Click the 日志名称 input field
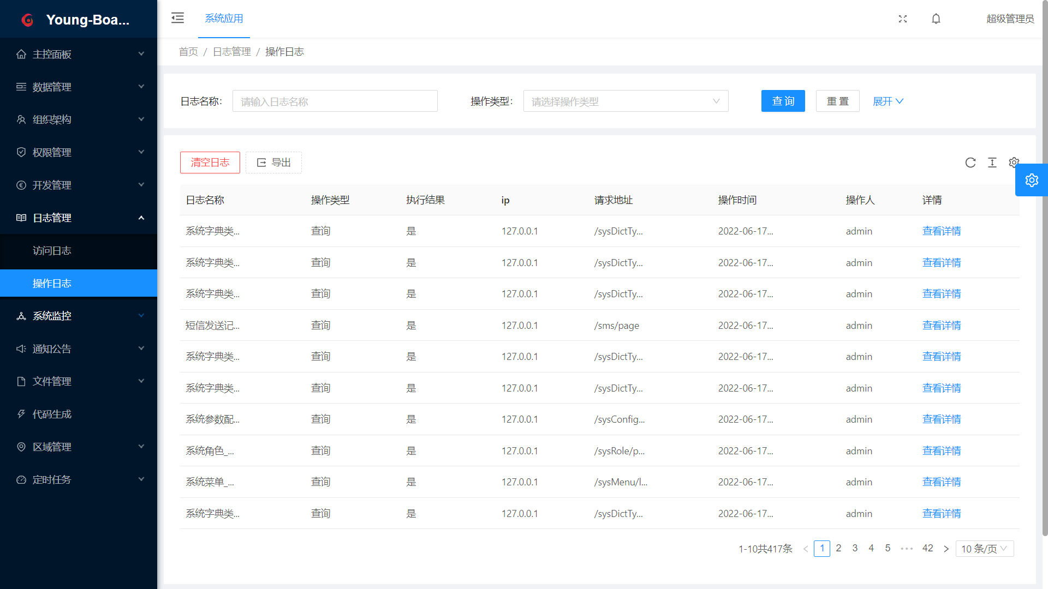This screenshot has height=589, width=1048. [x=335, y=101]
